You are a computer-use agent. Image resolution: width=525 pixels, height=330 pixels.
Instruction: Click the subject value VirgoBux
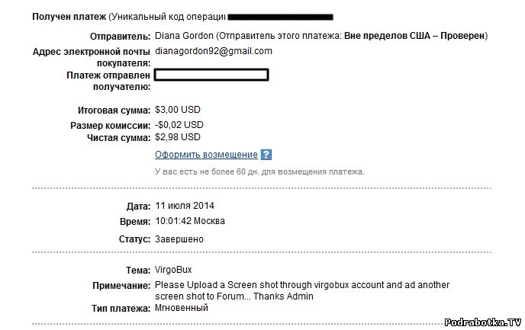point(174,271)
